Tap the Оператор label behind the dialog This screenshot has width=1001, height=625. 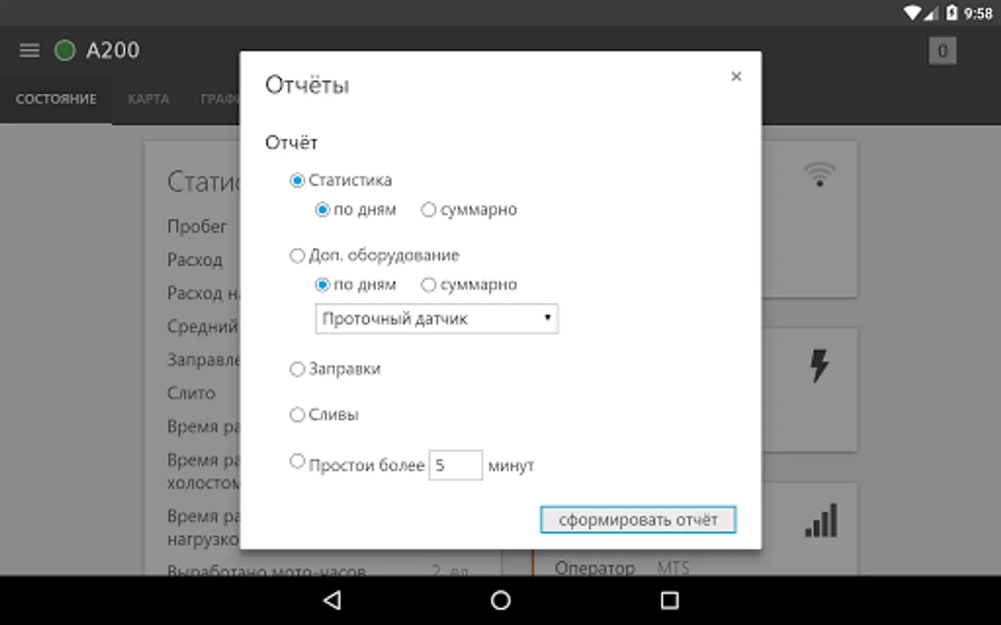click(x=595, y=568)
